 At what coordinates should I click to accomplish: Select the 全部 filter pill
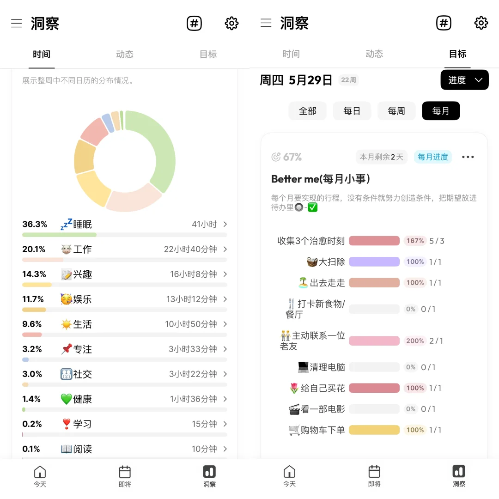(x=307, y=111)
